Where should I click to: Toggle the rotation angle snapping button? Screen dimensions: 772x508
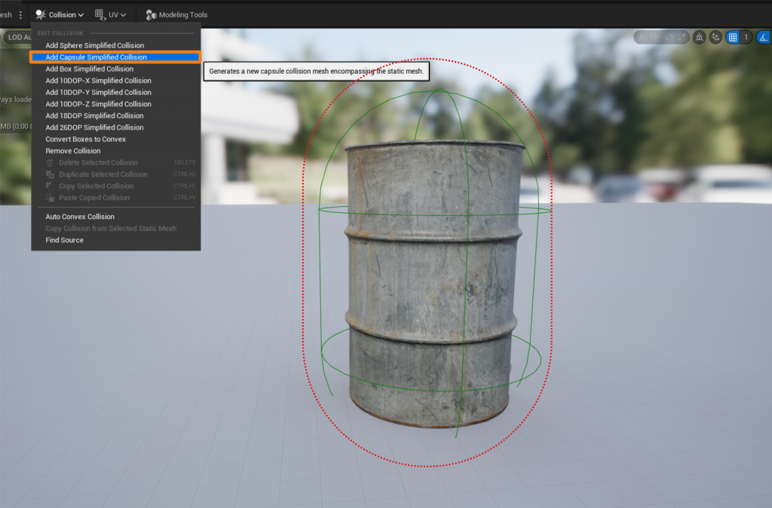click(x=764, y=38)
